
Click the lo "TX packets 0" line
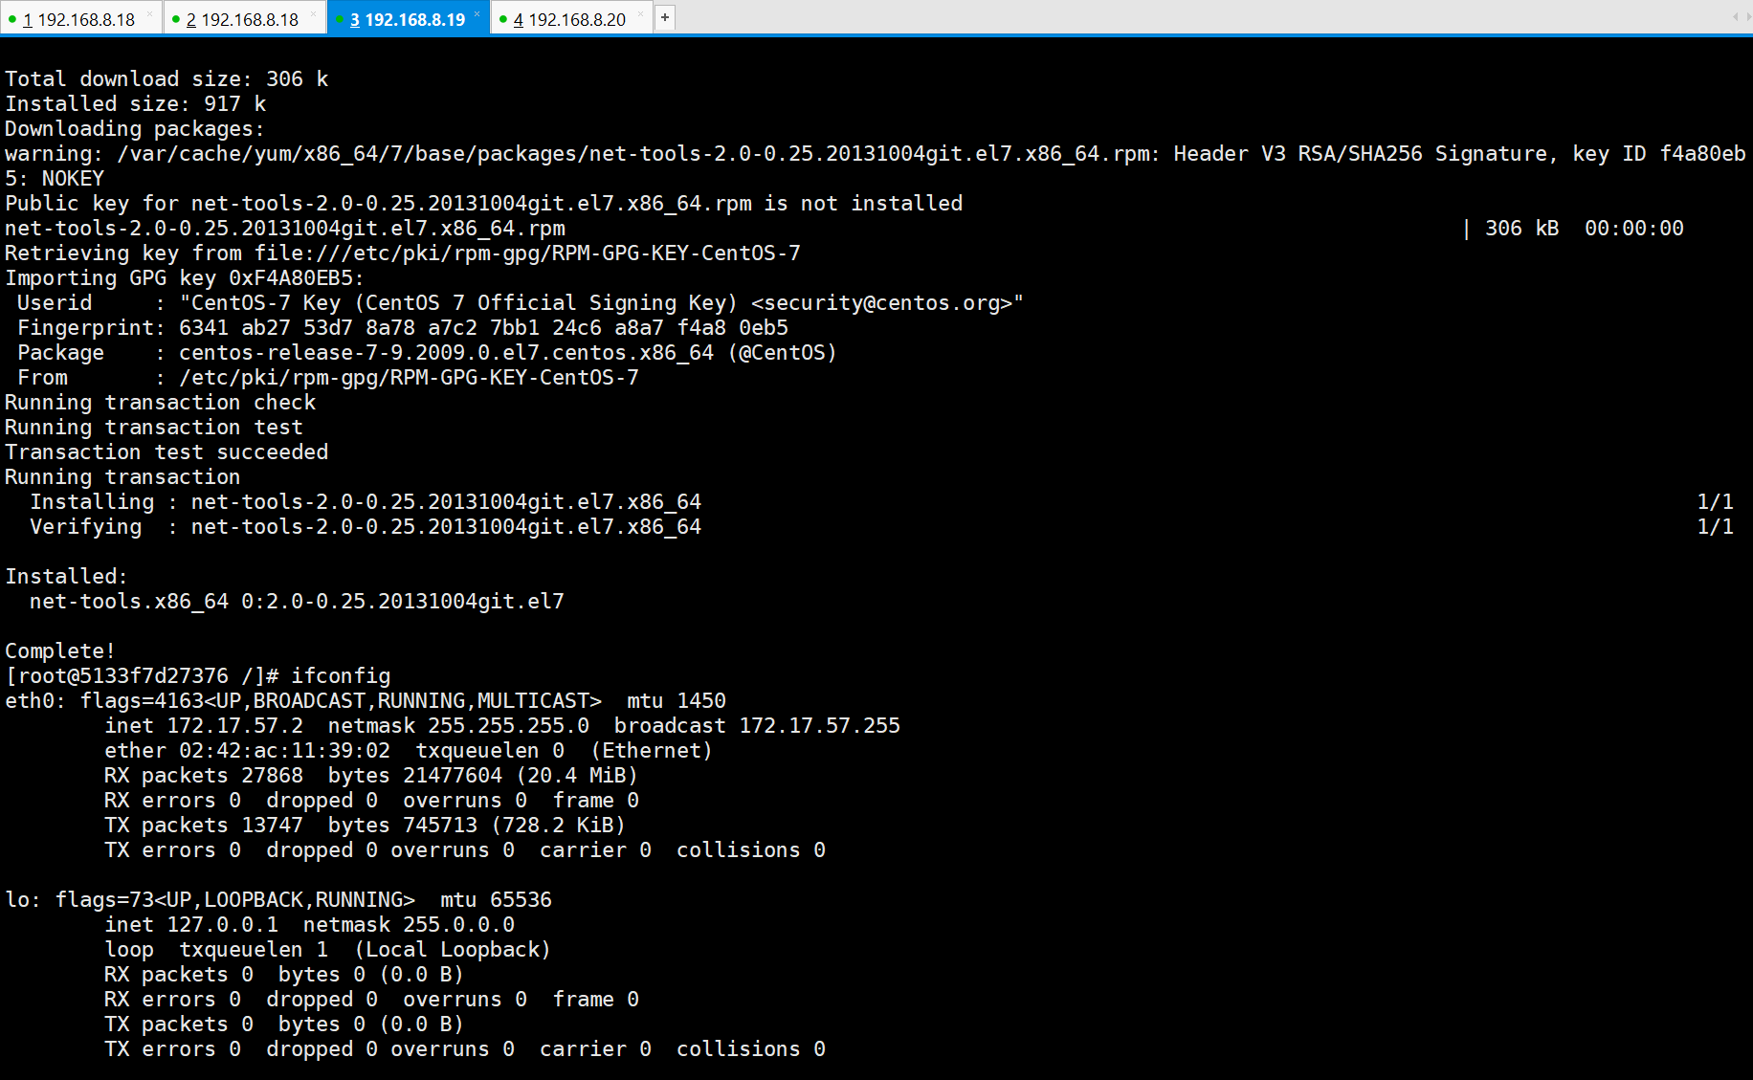point(284,1025)
